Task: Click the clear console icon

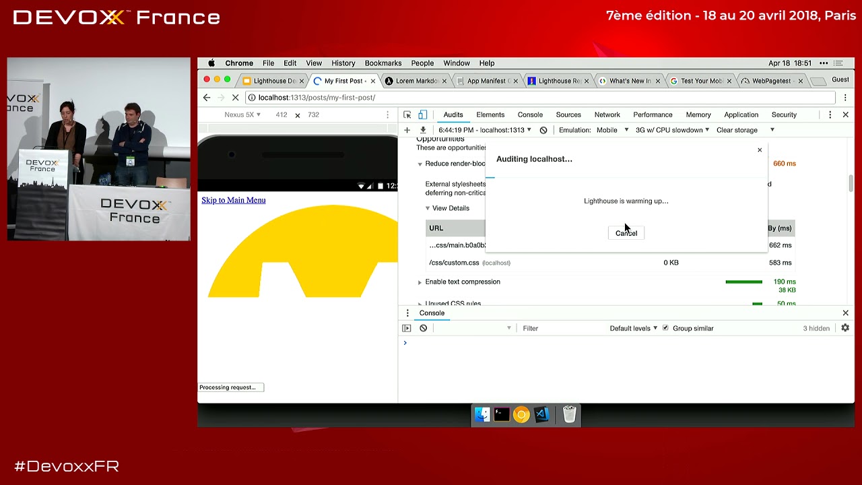Action: click(x=423, y=328)
